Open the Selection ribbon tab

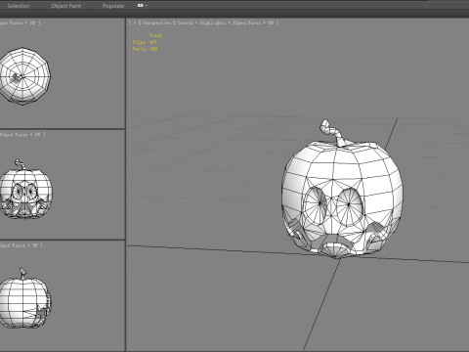pyautogui.click(x=19, y=6)
